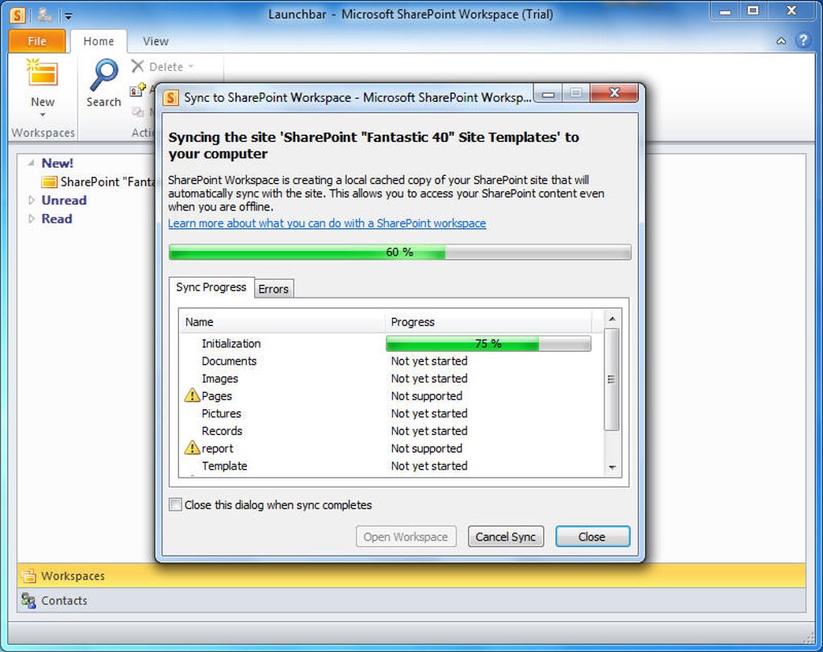Click the Open Workspace button
The image size is (823, 652).
point(406,537)
